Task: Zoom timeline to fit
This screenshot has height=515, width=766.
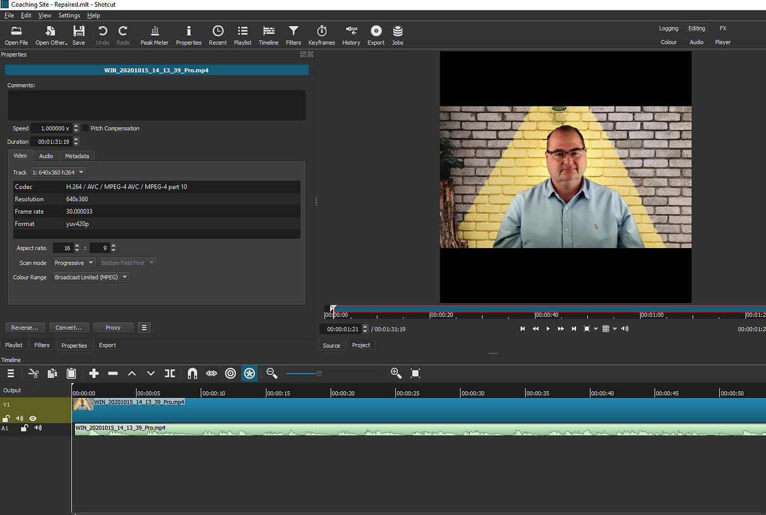Action: 415,373
